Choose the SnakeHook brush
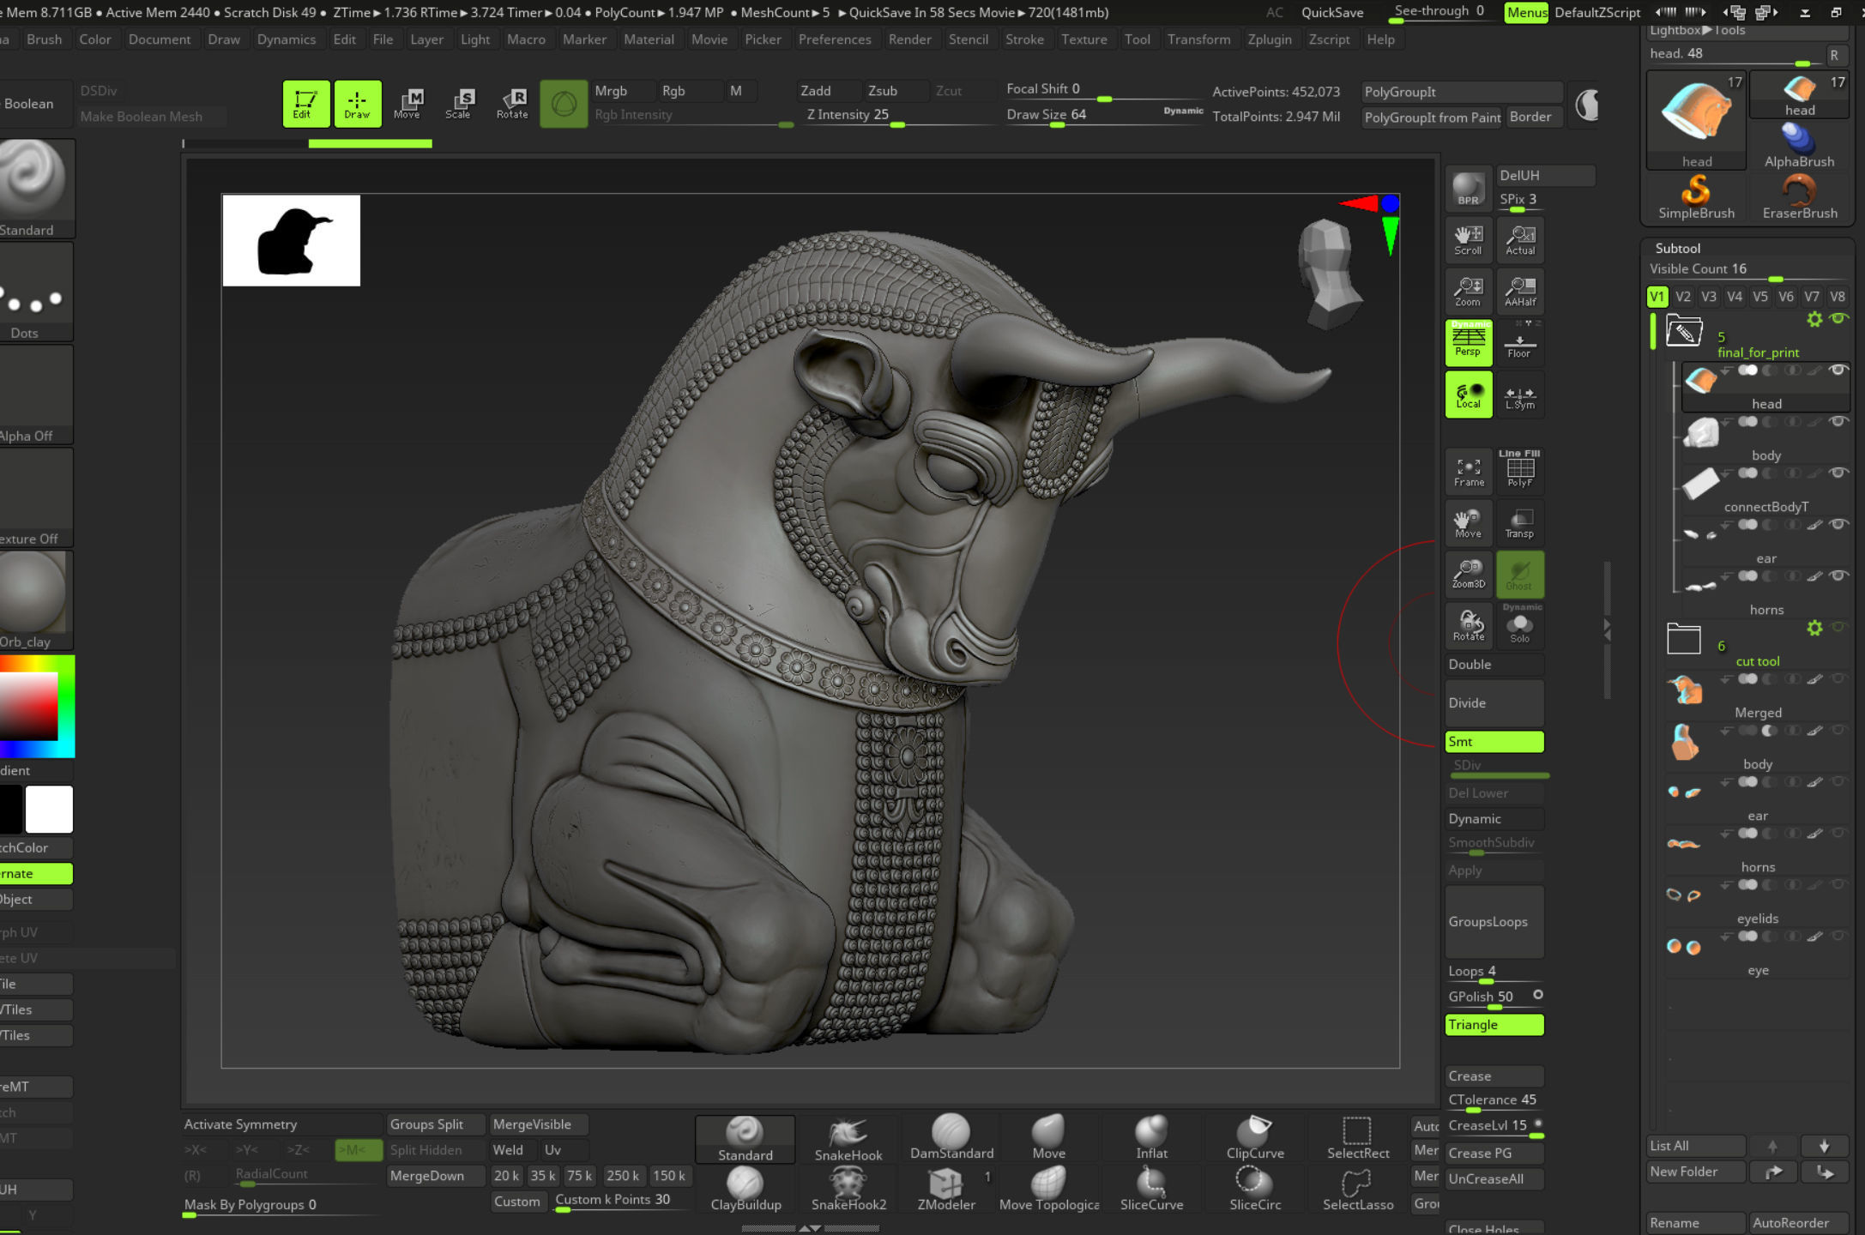 coord(848,1139)
